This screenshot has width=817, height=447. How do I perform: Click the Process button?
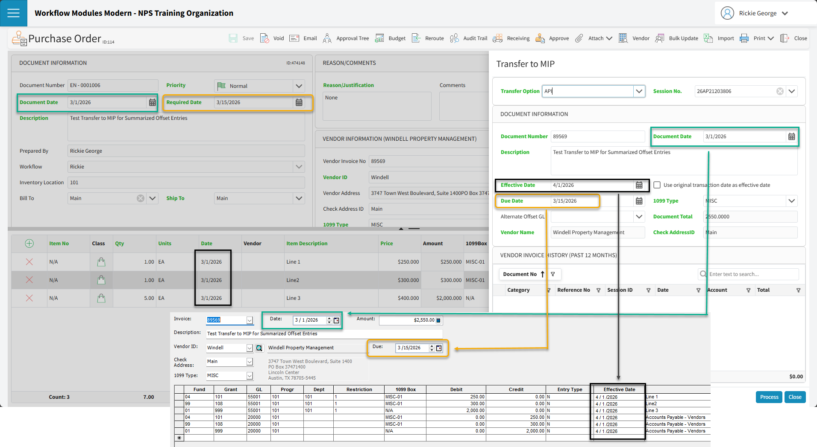coord(769,397)
